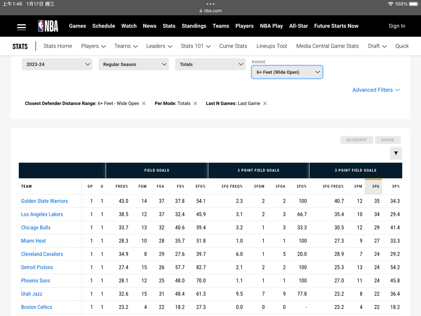Viewport: 421px width, 316px height.
Task: Tap the Wi-Fi status icon
Action: tap(390, 4)
